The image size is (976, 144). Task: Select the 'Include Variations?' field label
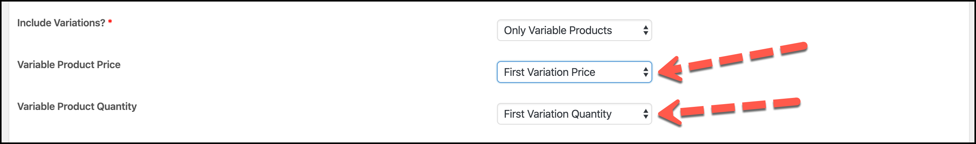(61, 23)
